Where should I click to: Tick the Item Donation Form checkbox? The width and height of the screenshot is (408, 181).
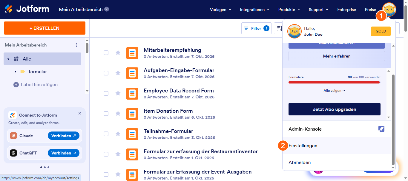[x=106, y=114]
